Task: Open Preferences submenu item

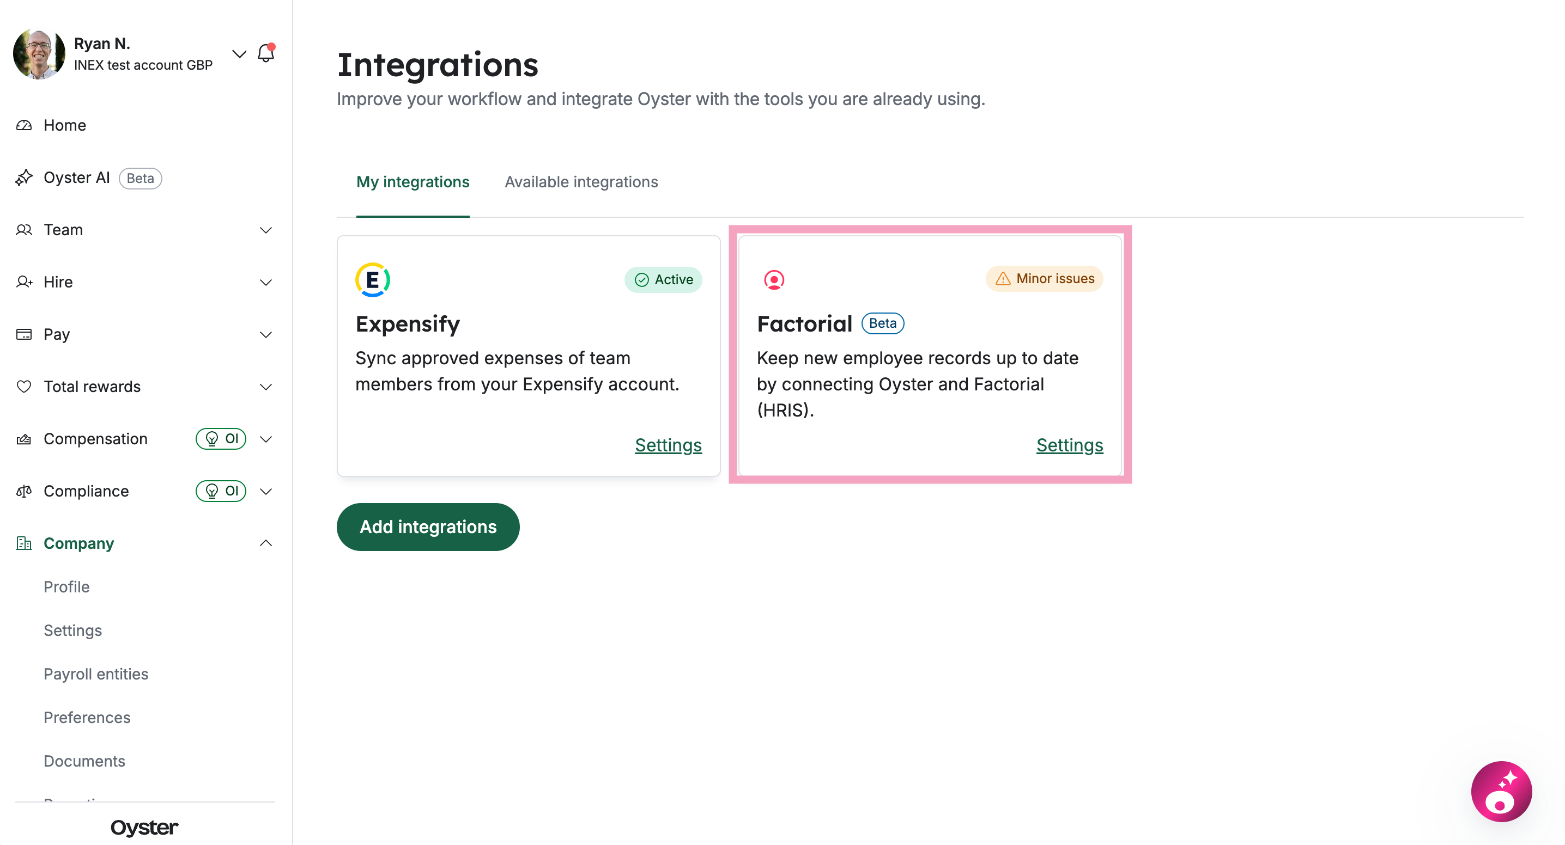Action: (87, 718)
